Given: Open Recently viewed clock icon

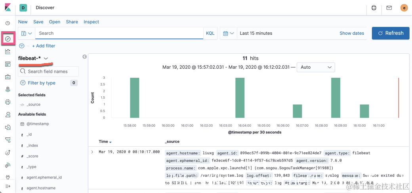Looking at the screenshot, I should pos(8,23).
